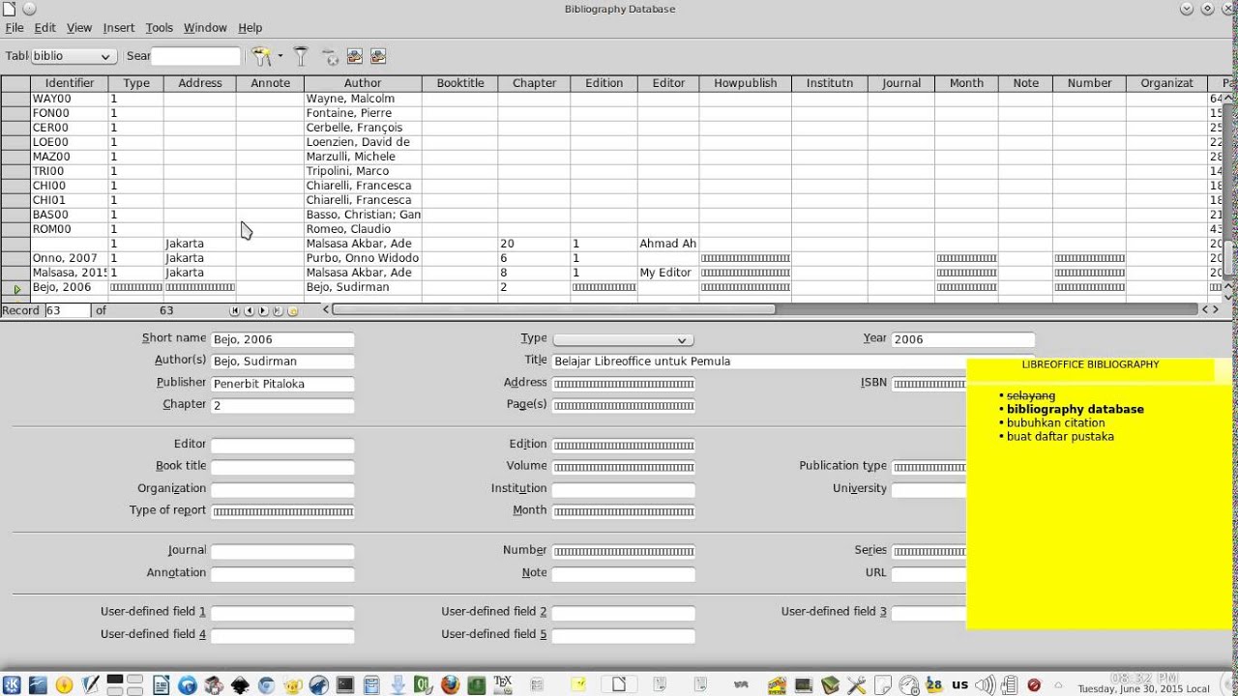Click the clock showing 08:32 PM
The width and height of the screenshot is (1238, 696).
click(x=1143, y=678)
